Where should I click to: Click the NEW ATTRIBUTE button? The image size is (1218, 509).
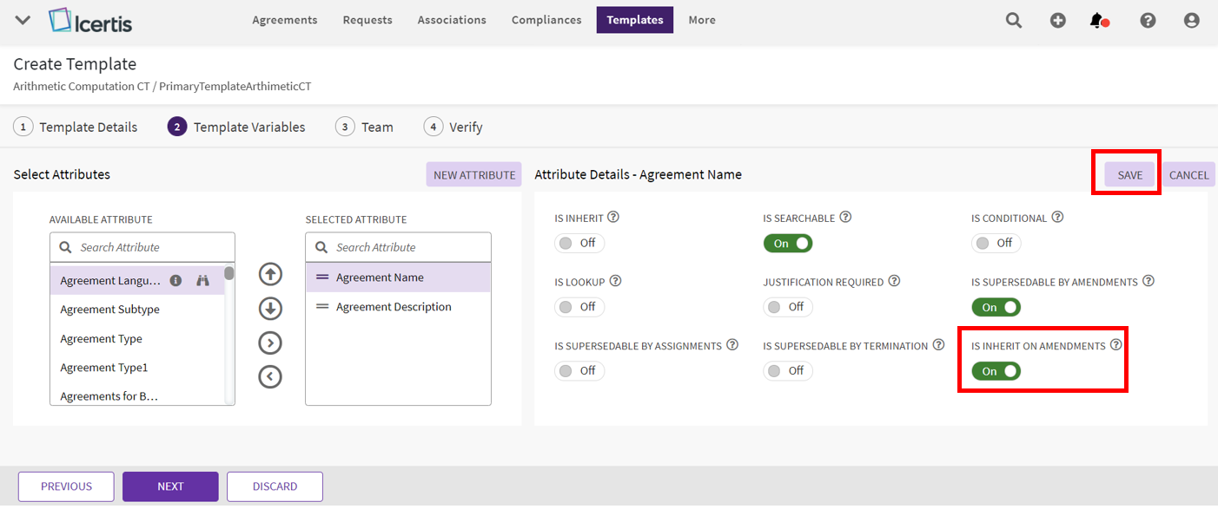point(473,175)
